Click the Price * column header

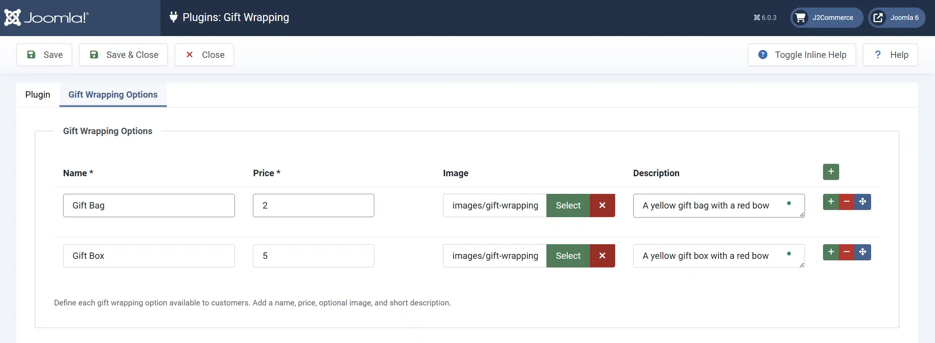coord(267,173)
